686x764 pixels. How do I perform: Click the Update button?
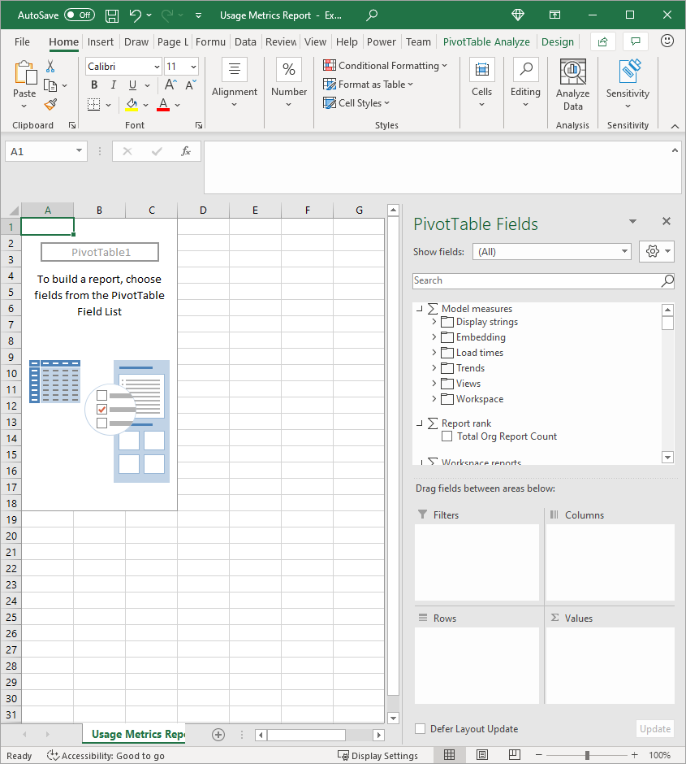654,729
